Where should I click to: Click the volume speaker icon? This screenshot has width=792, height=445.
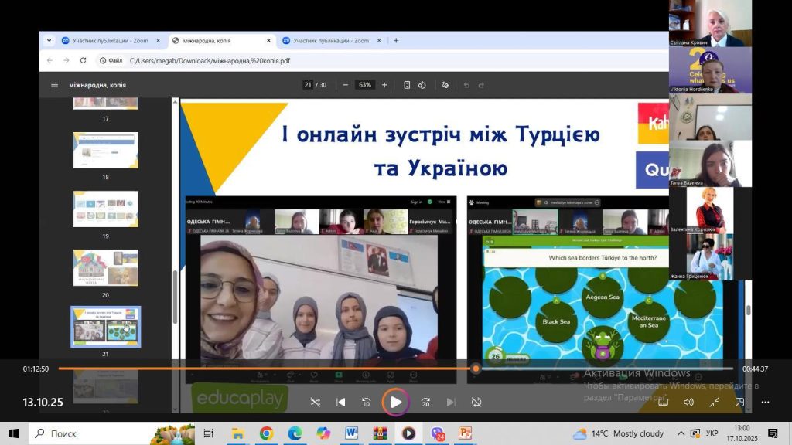(x=688, y=402)
